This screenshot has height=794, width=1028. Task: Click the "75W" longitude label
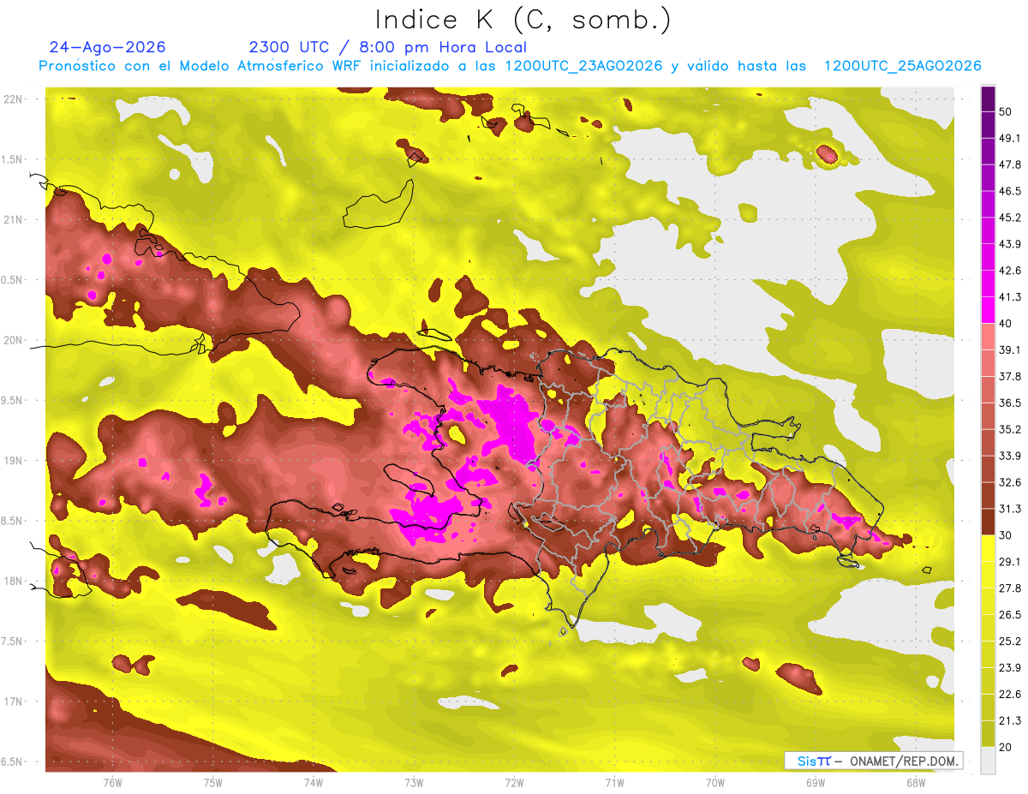point(213,783)
